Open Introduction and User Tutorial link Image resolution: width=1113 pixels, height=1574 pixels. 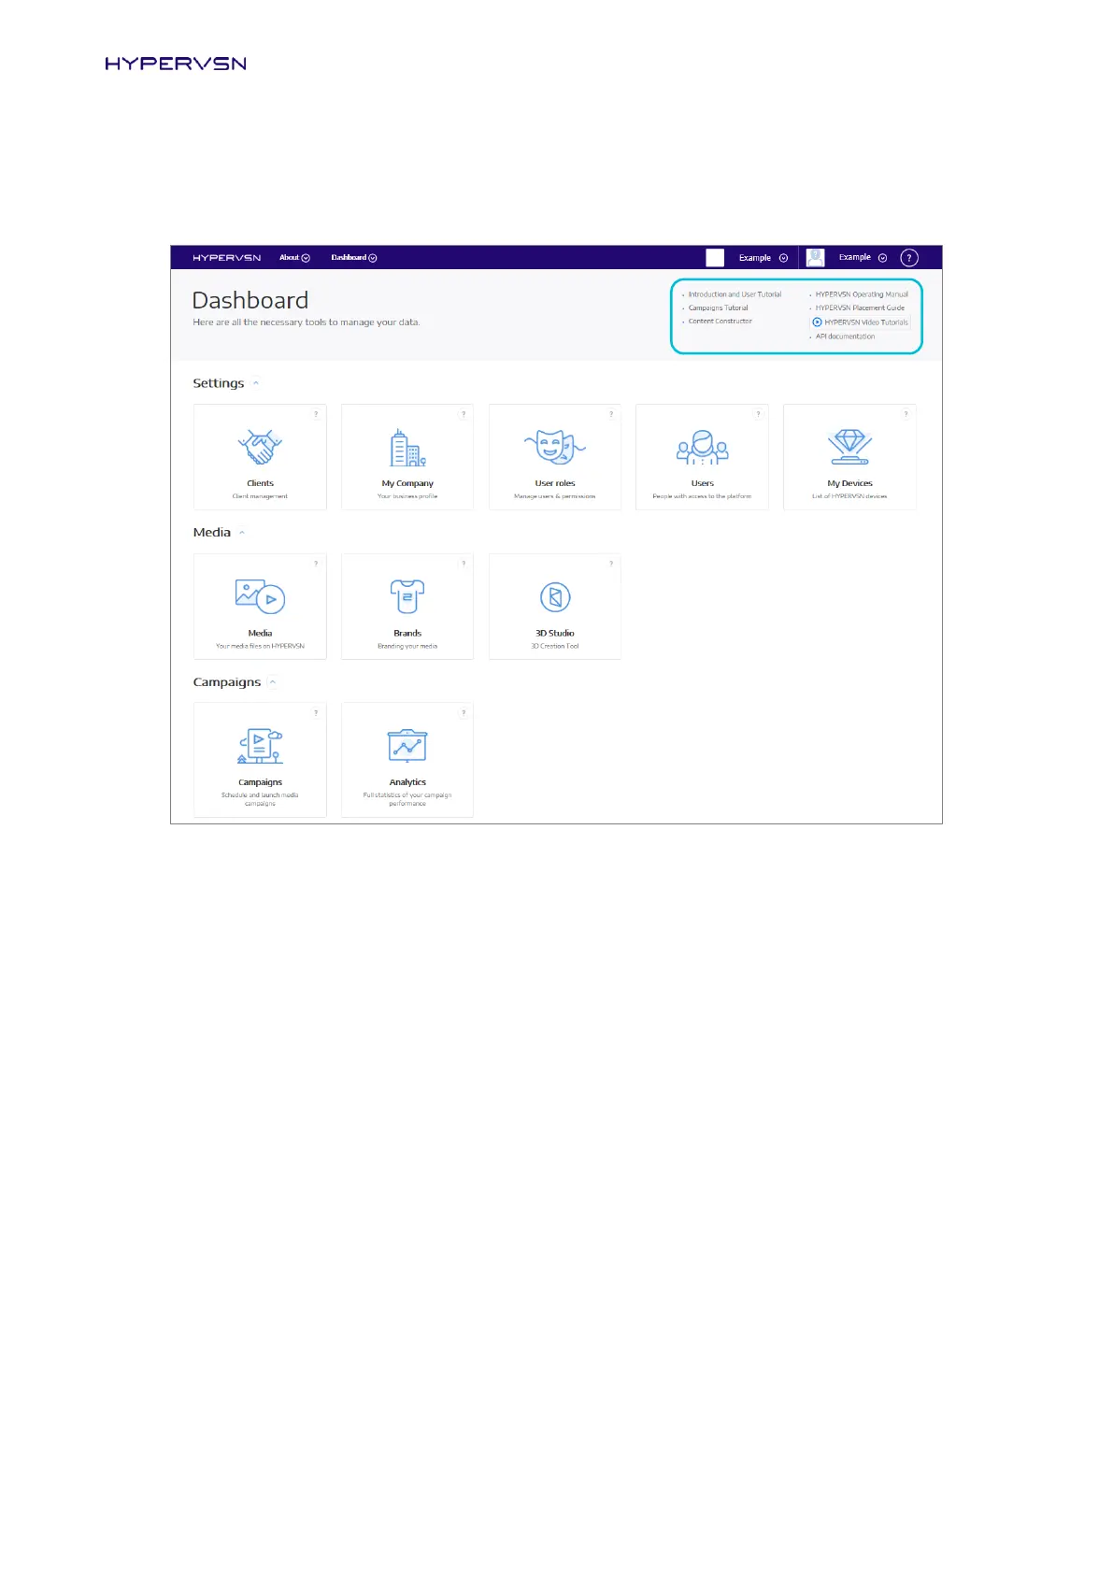point(735,294)
